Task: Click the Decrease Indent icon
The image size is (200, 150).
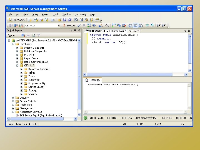Action: click(x=159, y=26)
